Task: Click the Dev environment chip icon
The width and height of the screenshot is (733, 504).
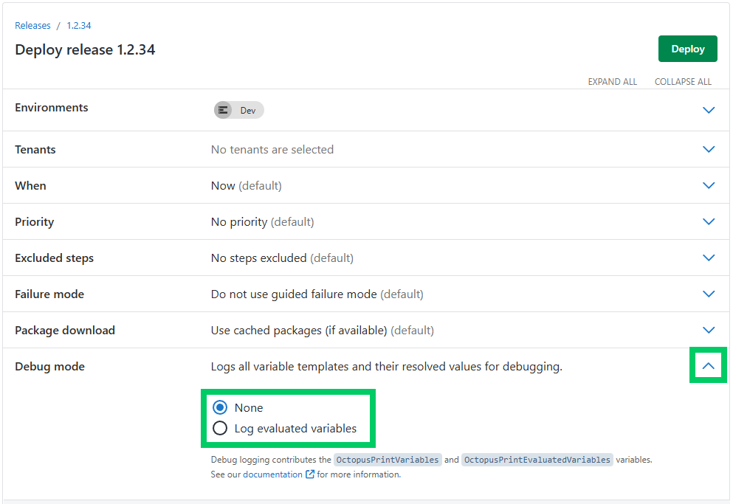Action: pos(224,109)
